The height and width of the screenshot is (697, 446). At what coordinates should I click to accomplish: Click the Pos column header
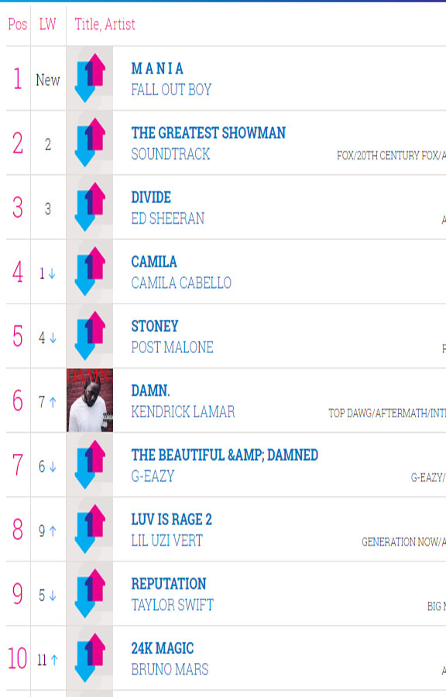(18, 24)
